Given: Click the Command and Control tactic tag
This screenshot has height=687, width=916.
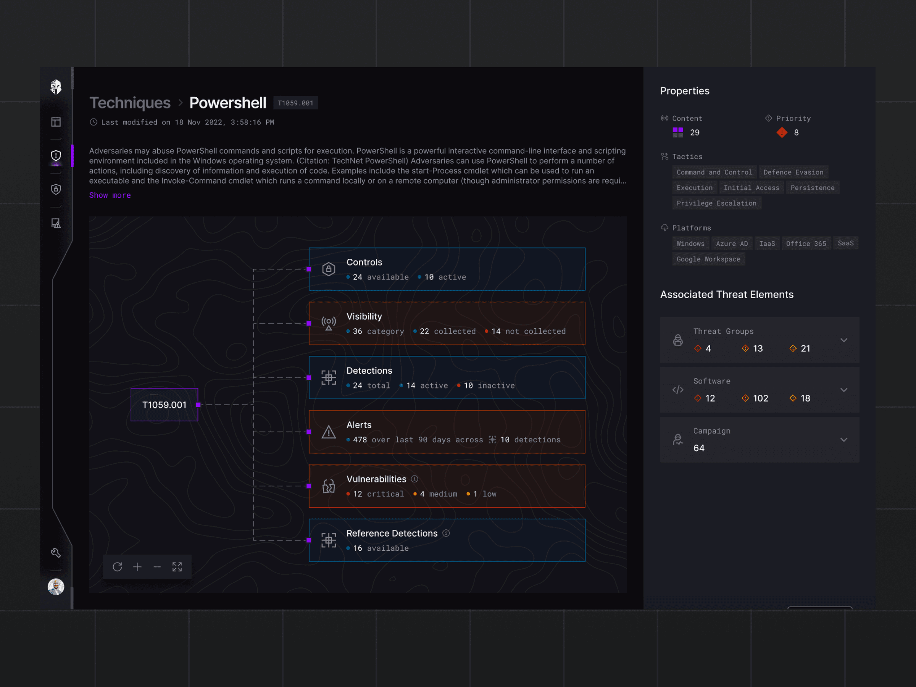Looking at the screenshot, I should 714,172.
